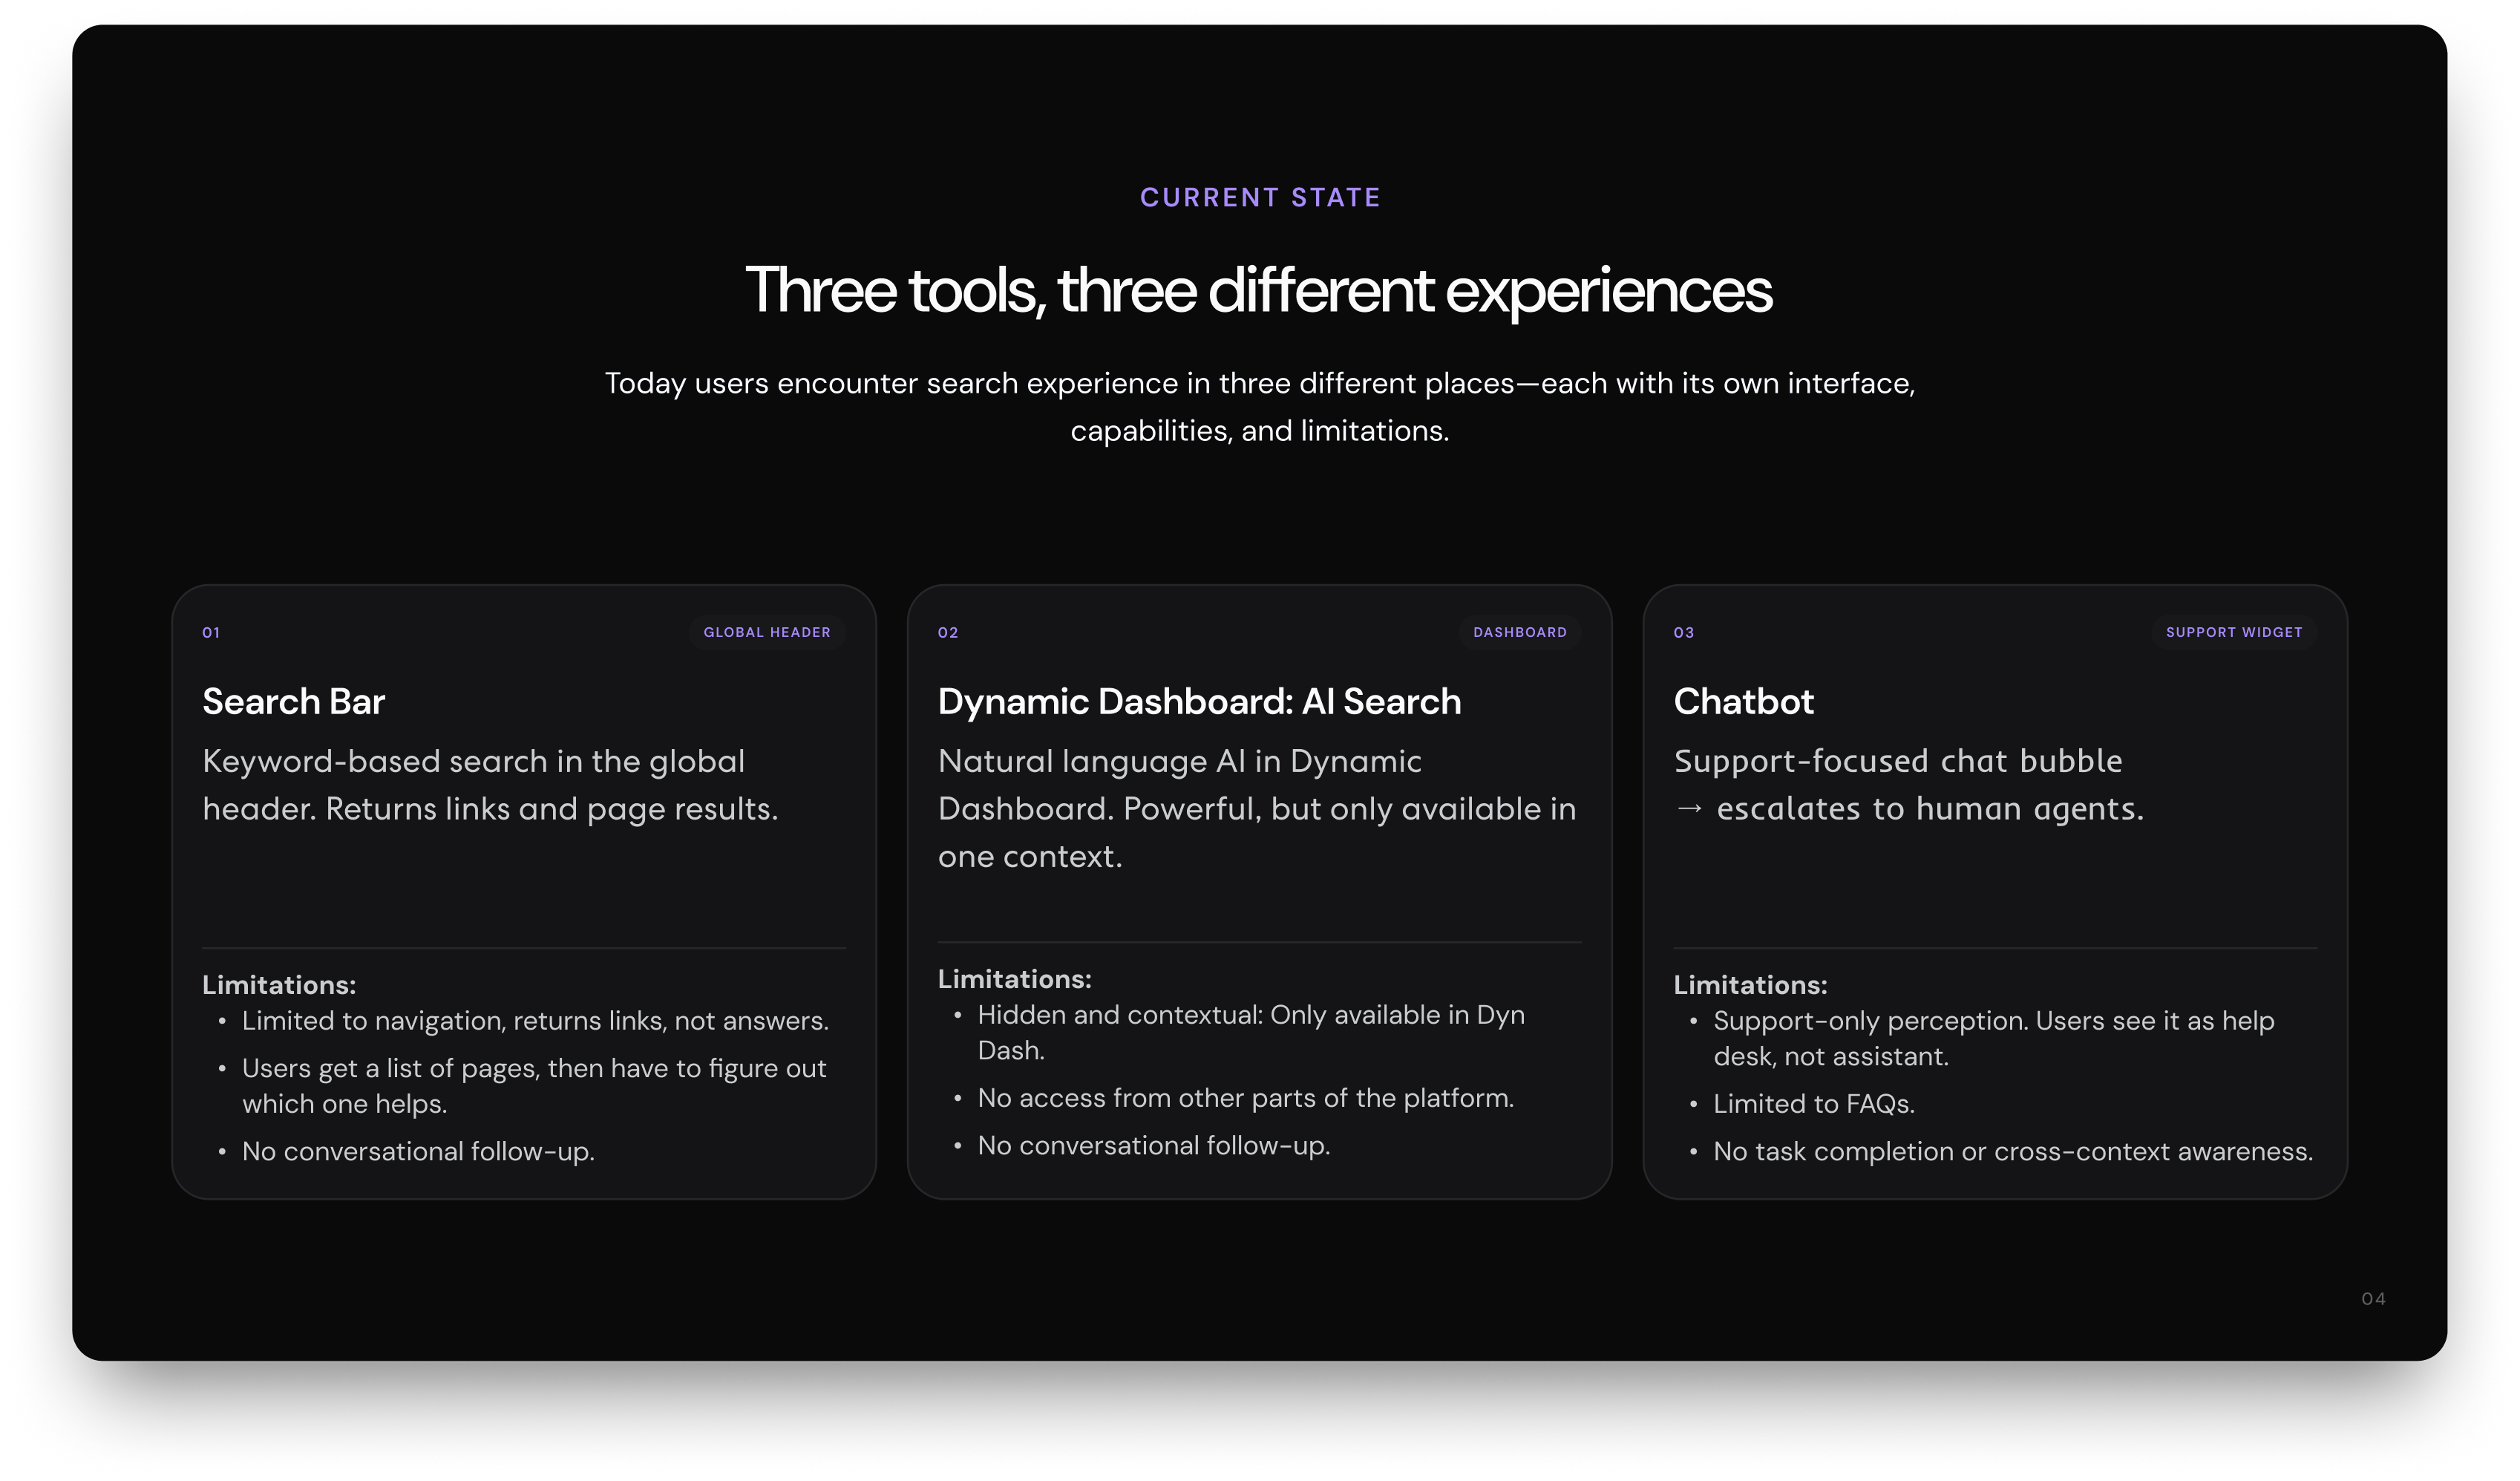
Task: Click the Search Bar card title
Action: coord(293,701)
